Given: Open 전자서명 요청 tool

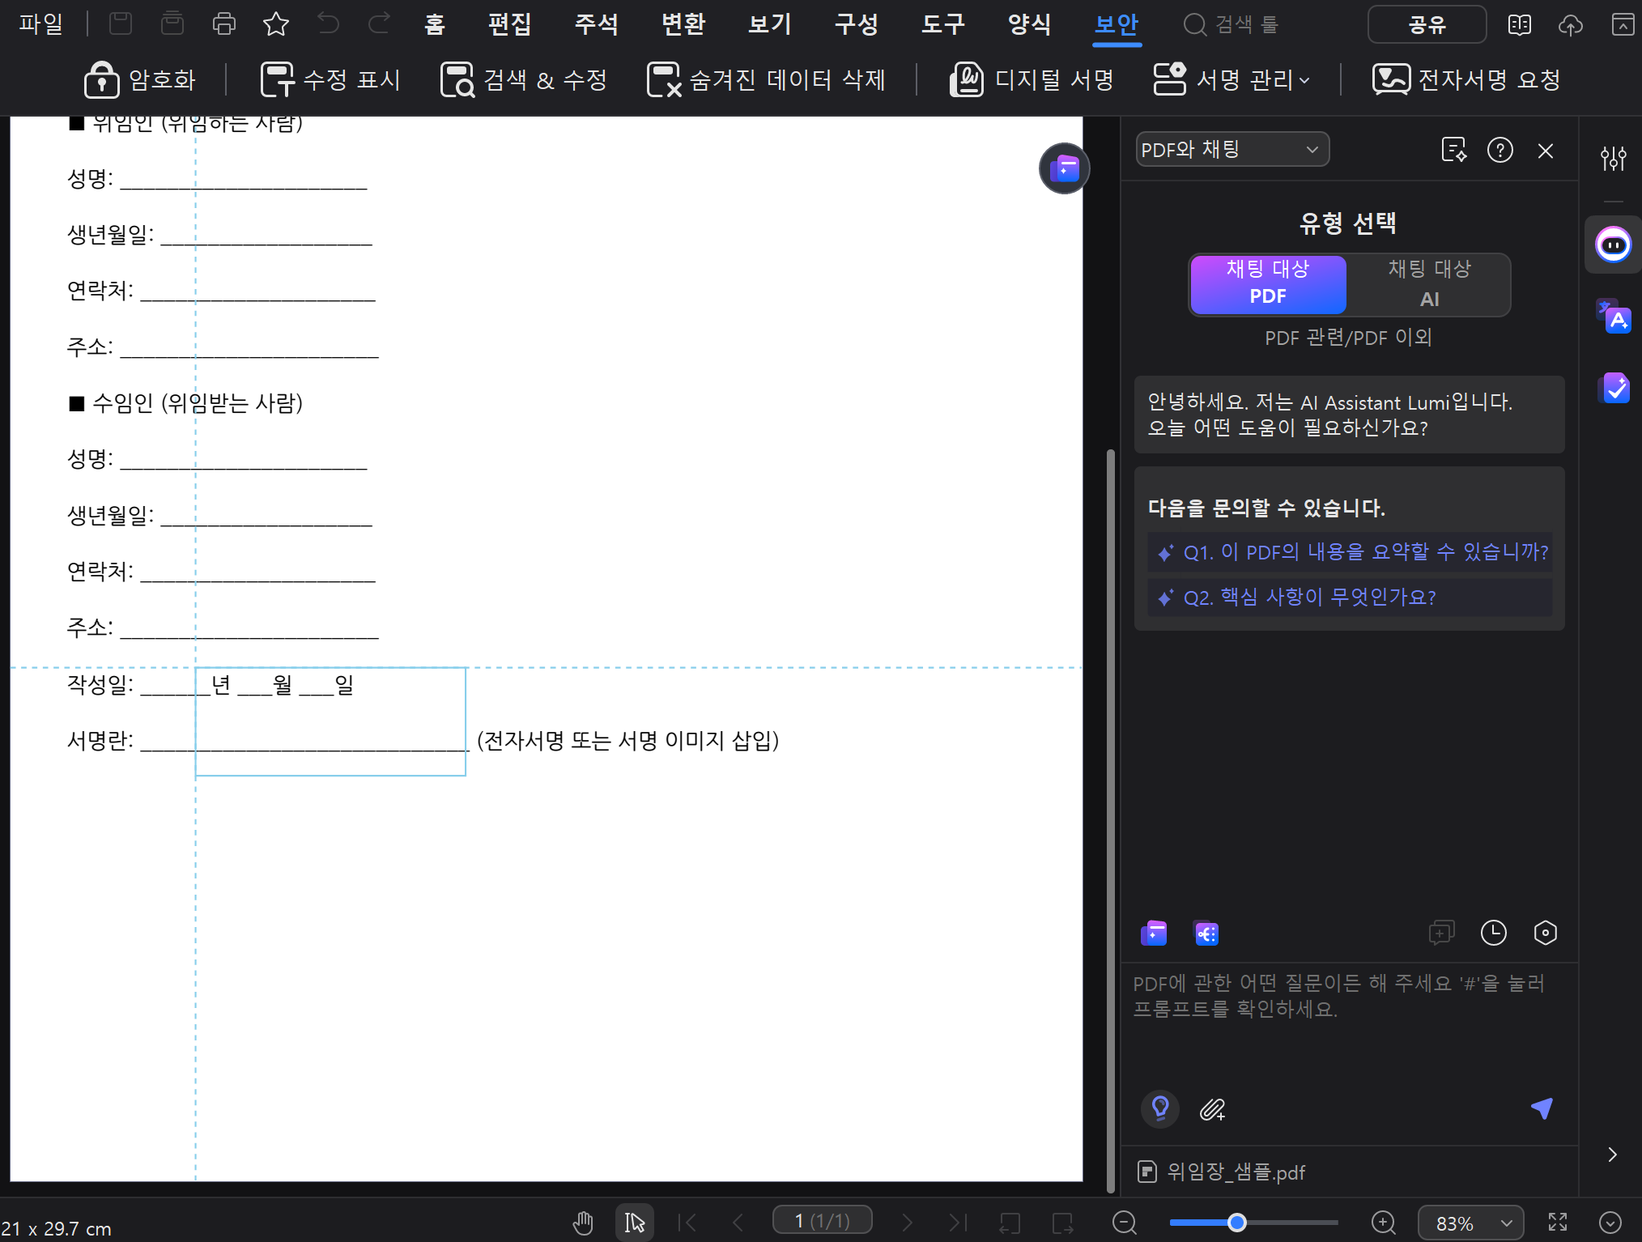Looking at the screenshot, I should (x=1466, y=80).
